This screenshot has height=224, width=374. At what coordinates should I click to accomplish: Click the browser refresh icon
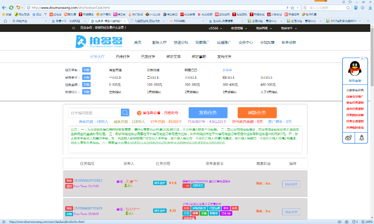[x=11, y=7]
